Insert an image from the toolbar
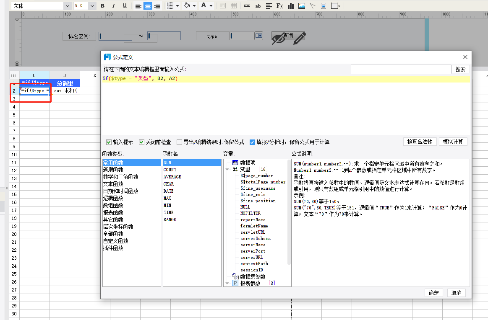This screenshot has width=488, height=320. click(302, 6)
